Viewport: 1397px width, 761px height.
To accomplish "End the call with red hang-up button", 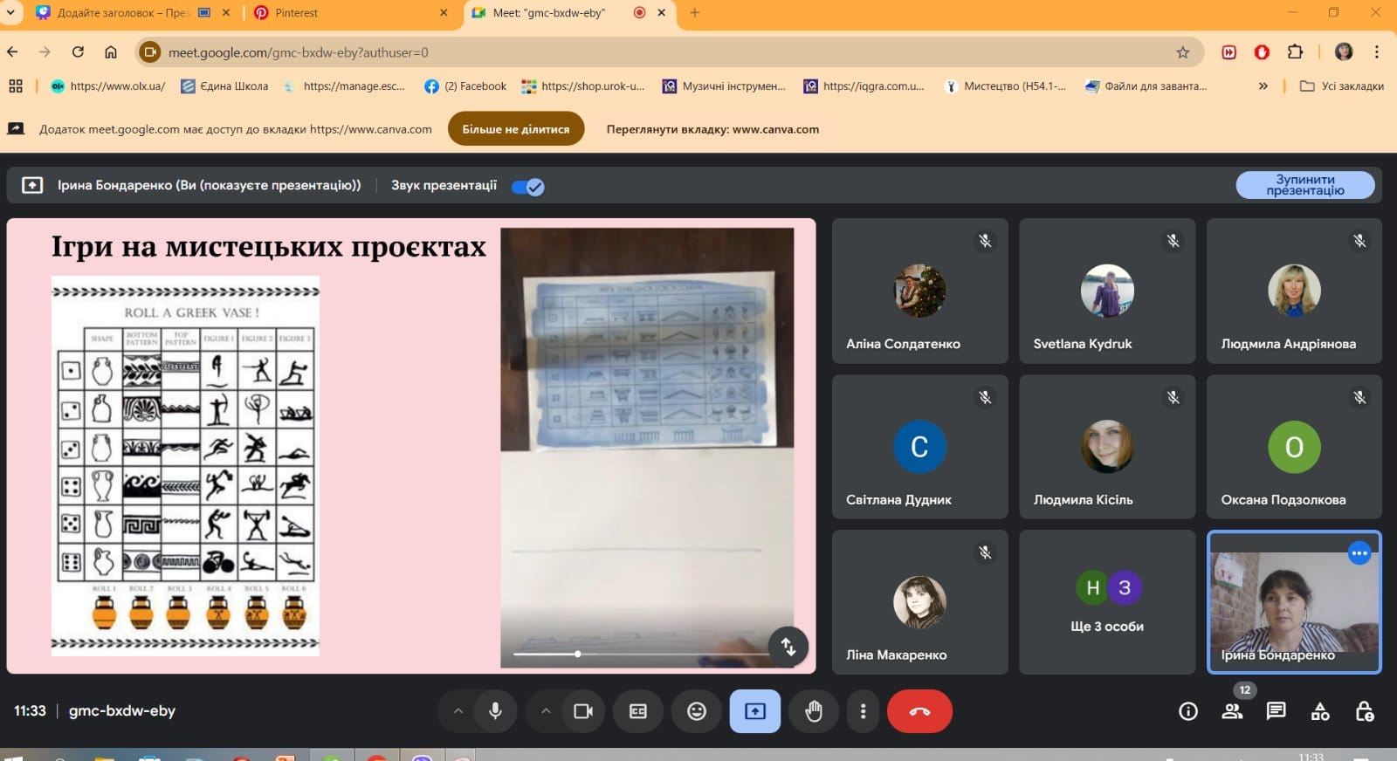I will coord(919,711).
